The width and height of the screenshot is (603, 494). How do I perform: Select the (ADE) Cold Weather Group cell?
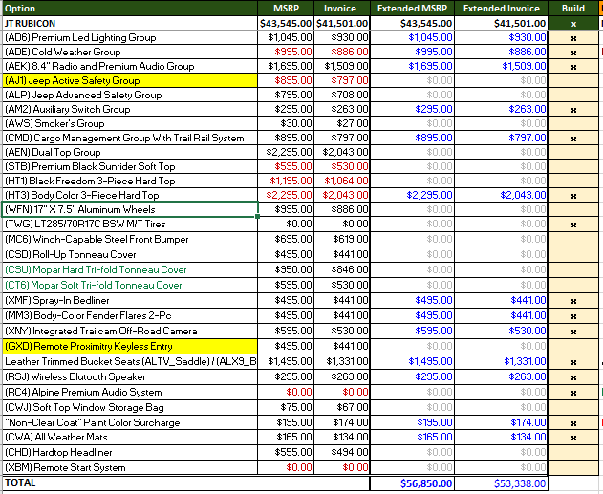click(x=130, y=52)
